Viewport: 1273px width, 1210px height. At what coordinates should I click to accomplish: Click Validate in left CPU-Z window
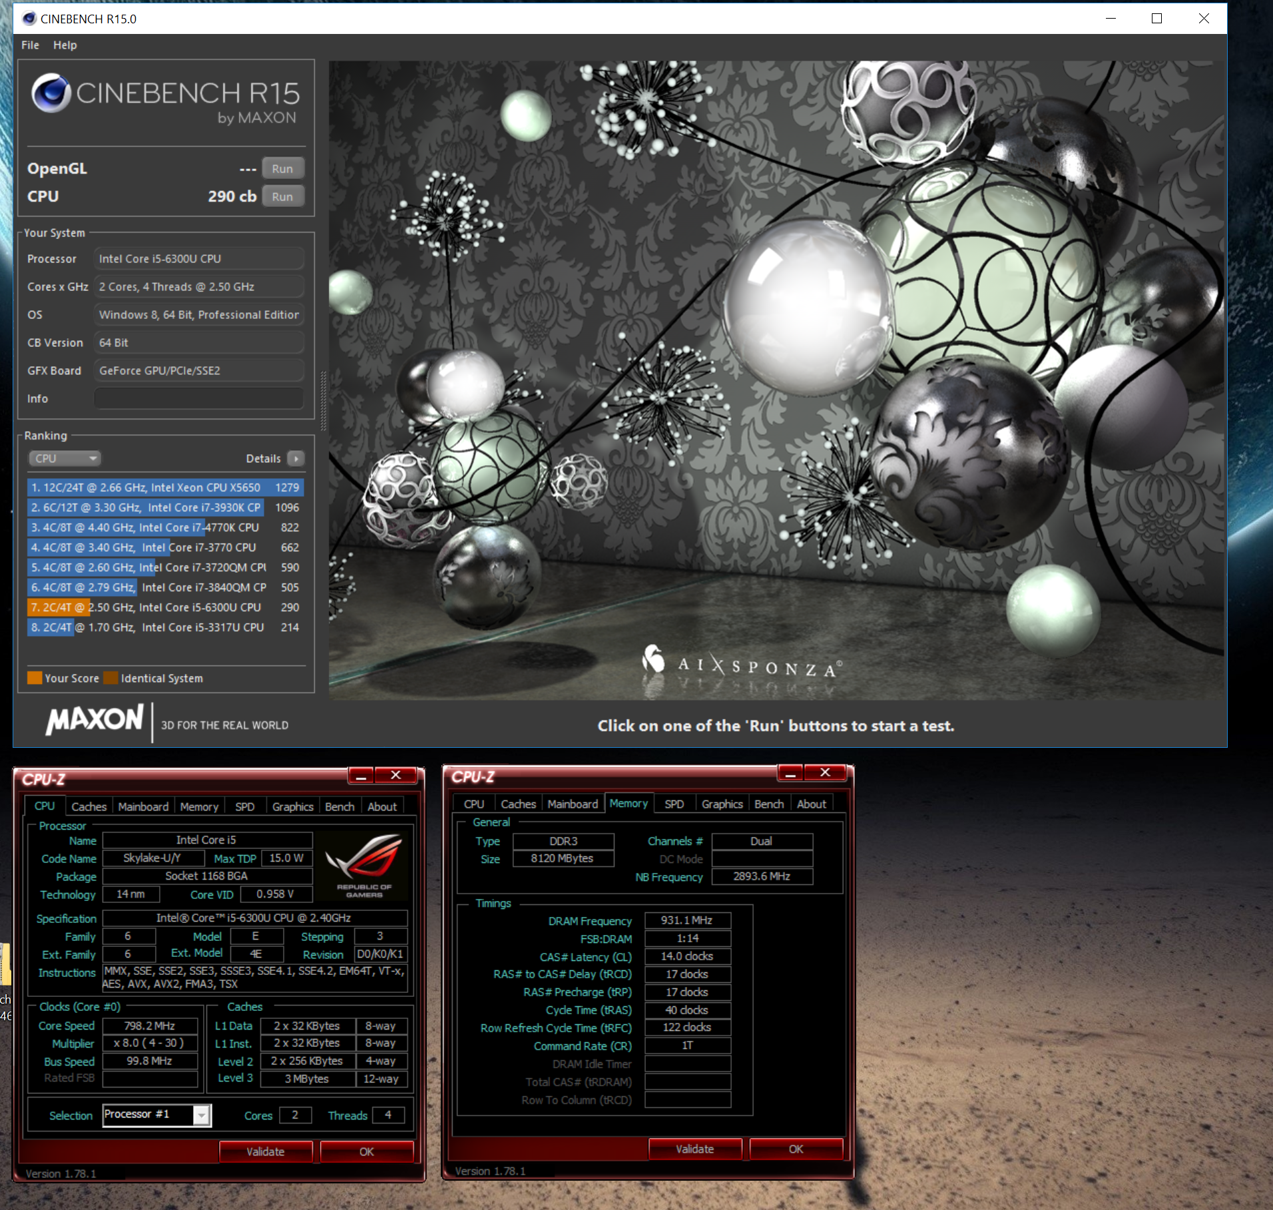266,1151
